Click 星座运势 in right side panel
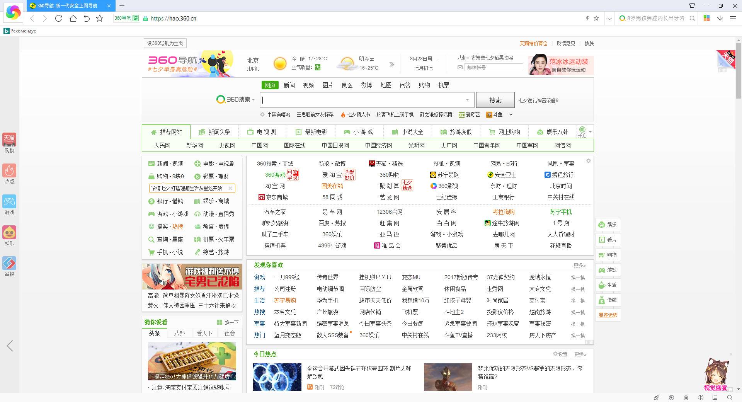Viewport: 742px width, 402px height. coord(608,315)
